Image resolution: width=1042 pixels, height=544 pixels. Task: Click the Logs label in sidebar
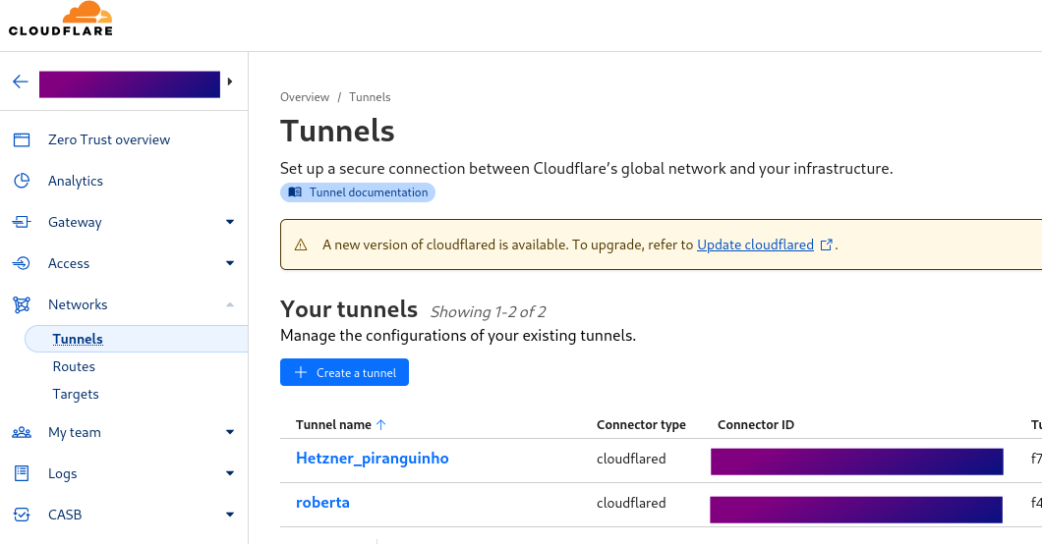click(63, 473)
